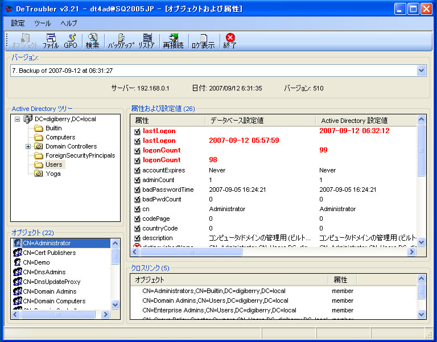Click the DeTroubler app icon in title bar
Viewport: 437px width, 342px height.
[x=9, y=9]
